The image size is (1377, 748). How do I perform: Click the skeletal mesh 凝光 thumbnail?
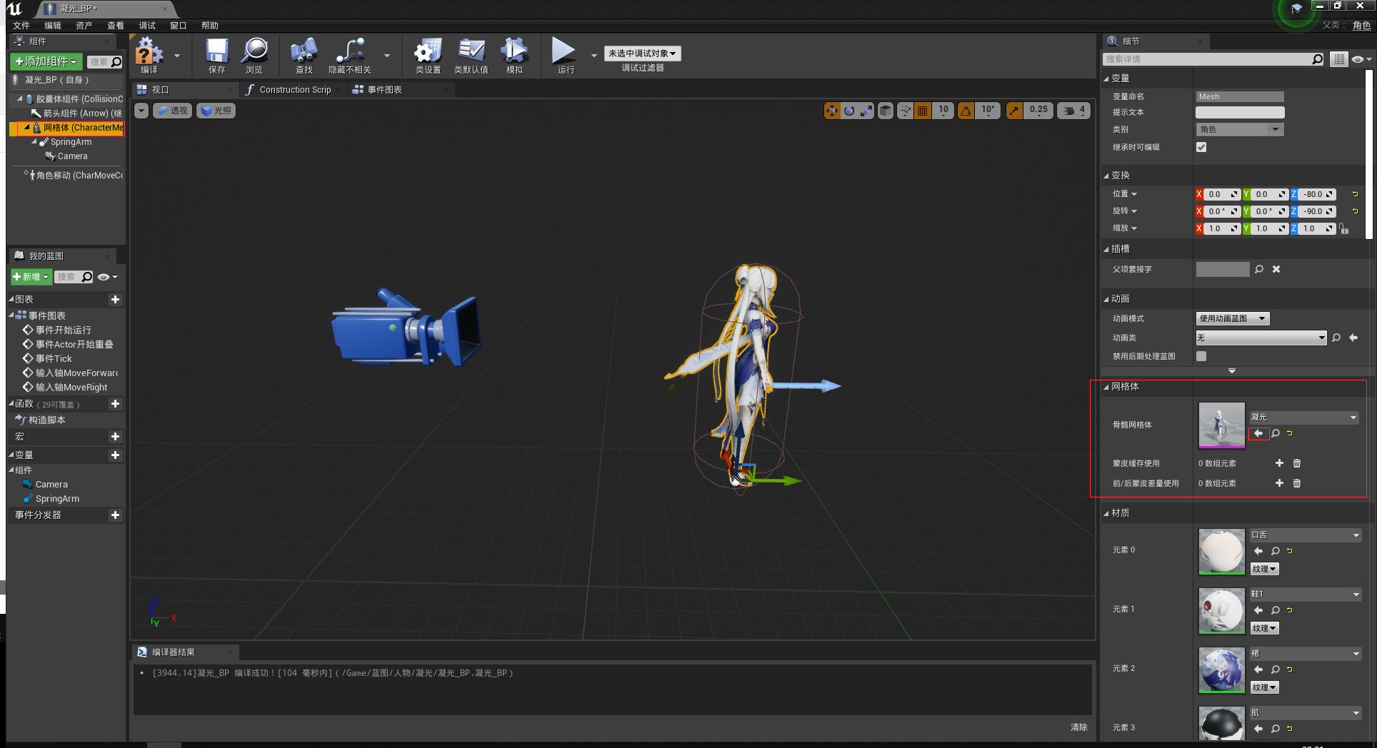[x=1221, y=425]
